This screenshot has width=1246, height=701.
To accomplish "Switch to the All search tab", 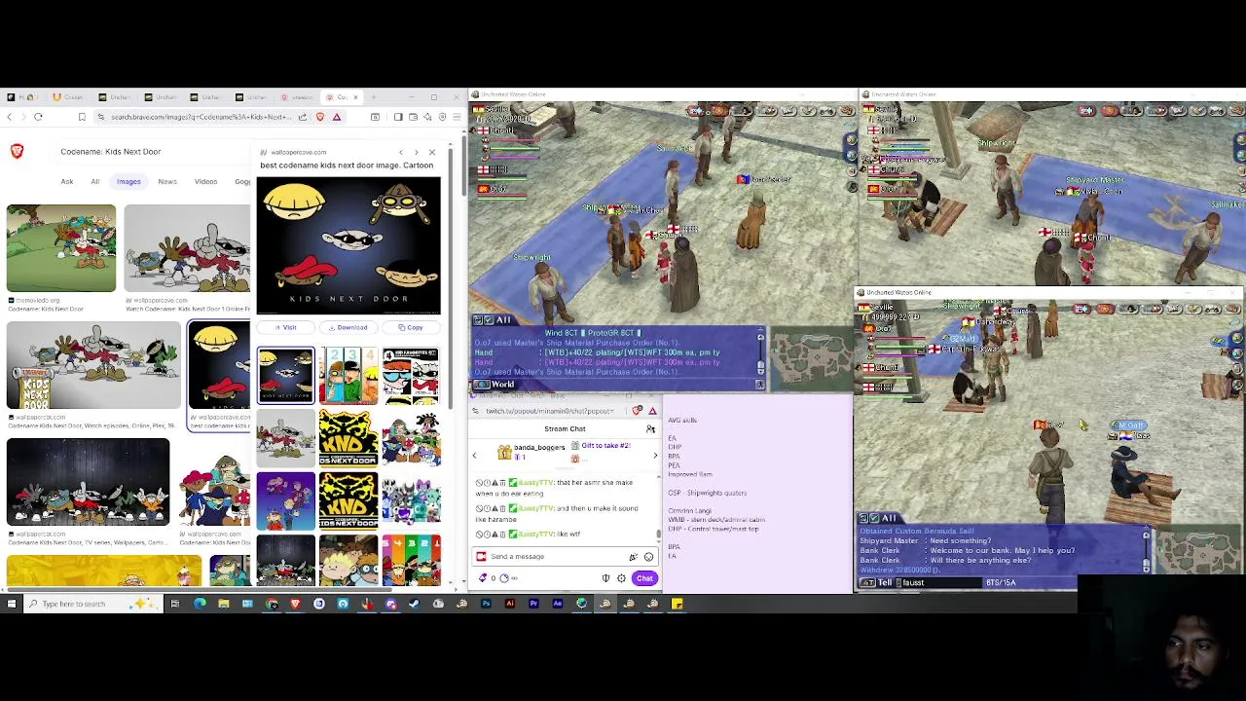I will coord(95,181).
